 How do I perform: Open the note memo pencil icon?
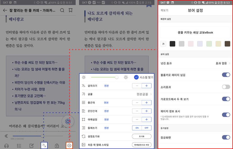coord(31,146)
